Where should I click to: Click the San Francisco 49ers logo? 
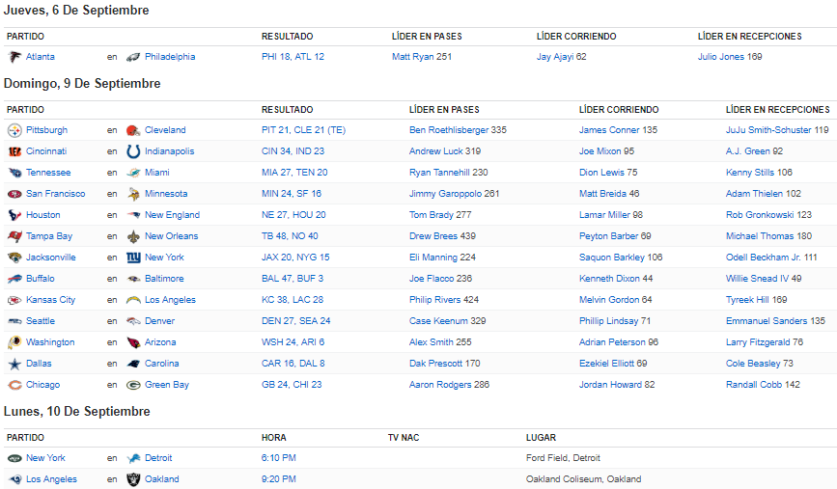(14, 194)
